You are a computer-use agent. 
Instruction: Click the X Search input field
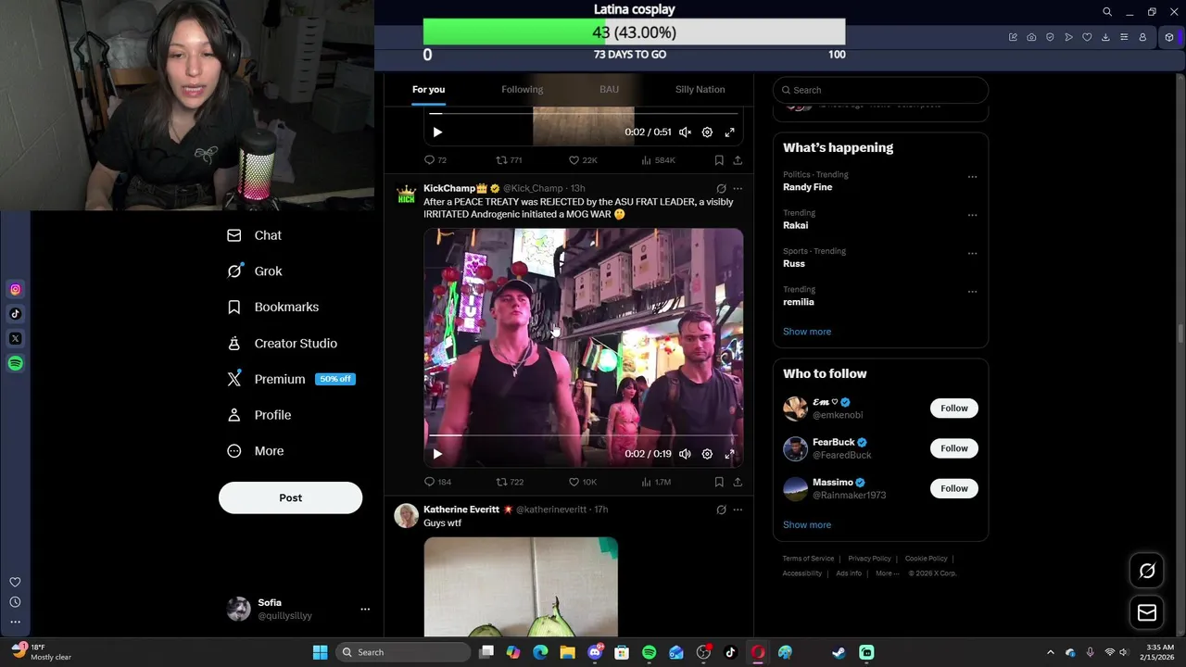tap(880, 90)
